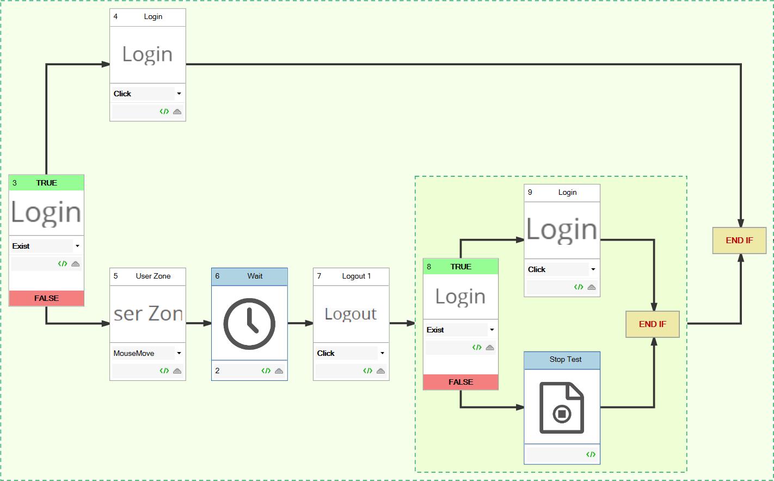774x481 pixels.
Task: Open the Click dropdown in step 7 Logout
Action: 382,353
